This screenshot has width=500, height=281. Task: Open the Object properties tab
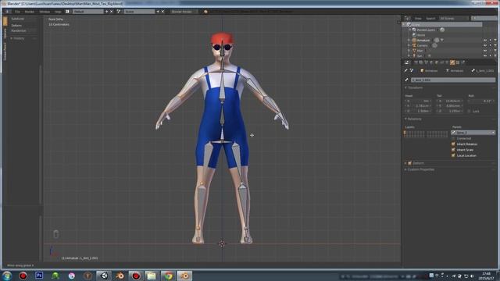click(x=436, y=62)
